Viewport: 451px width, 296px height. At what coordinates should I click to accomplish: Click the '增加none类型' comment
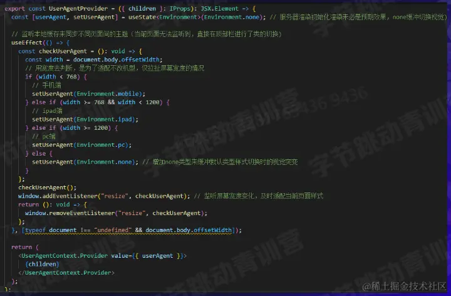(220, 162)
